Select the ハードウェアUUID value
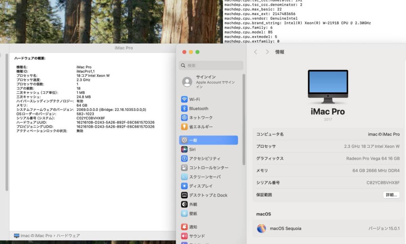This screenshot has width=406, height=244. click(x=115, y=122)
